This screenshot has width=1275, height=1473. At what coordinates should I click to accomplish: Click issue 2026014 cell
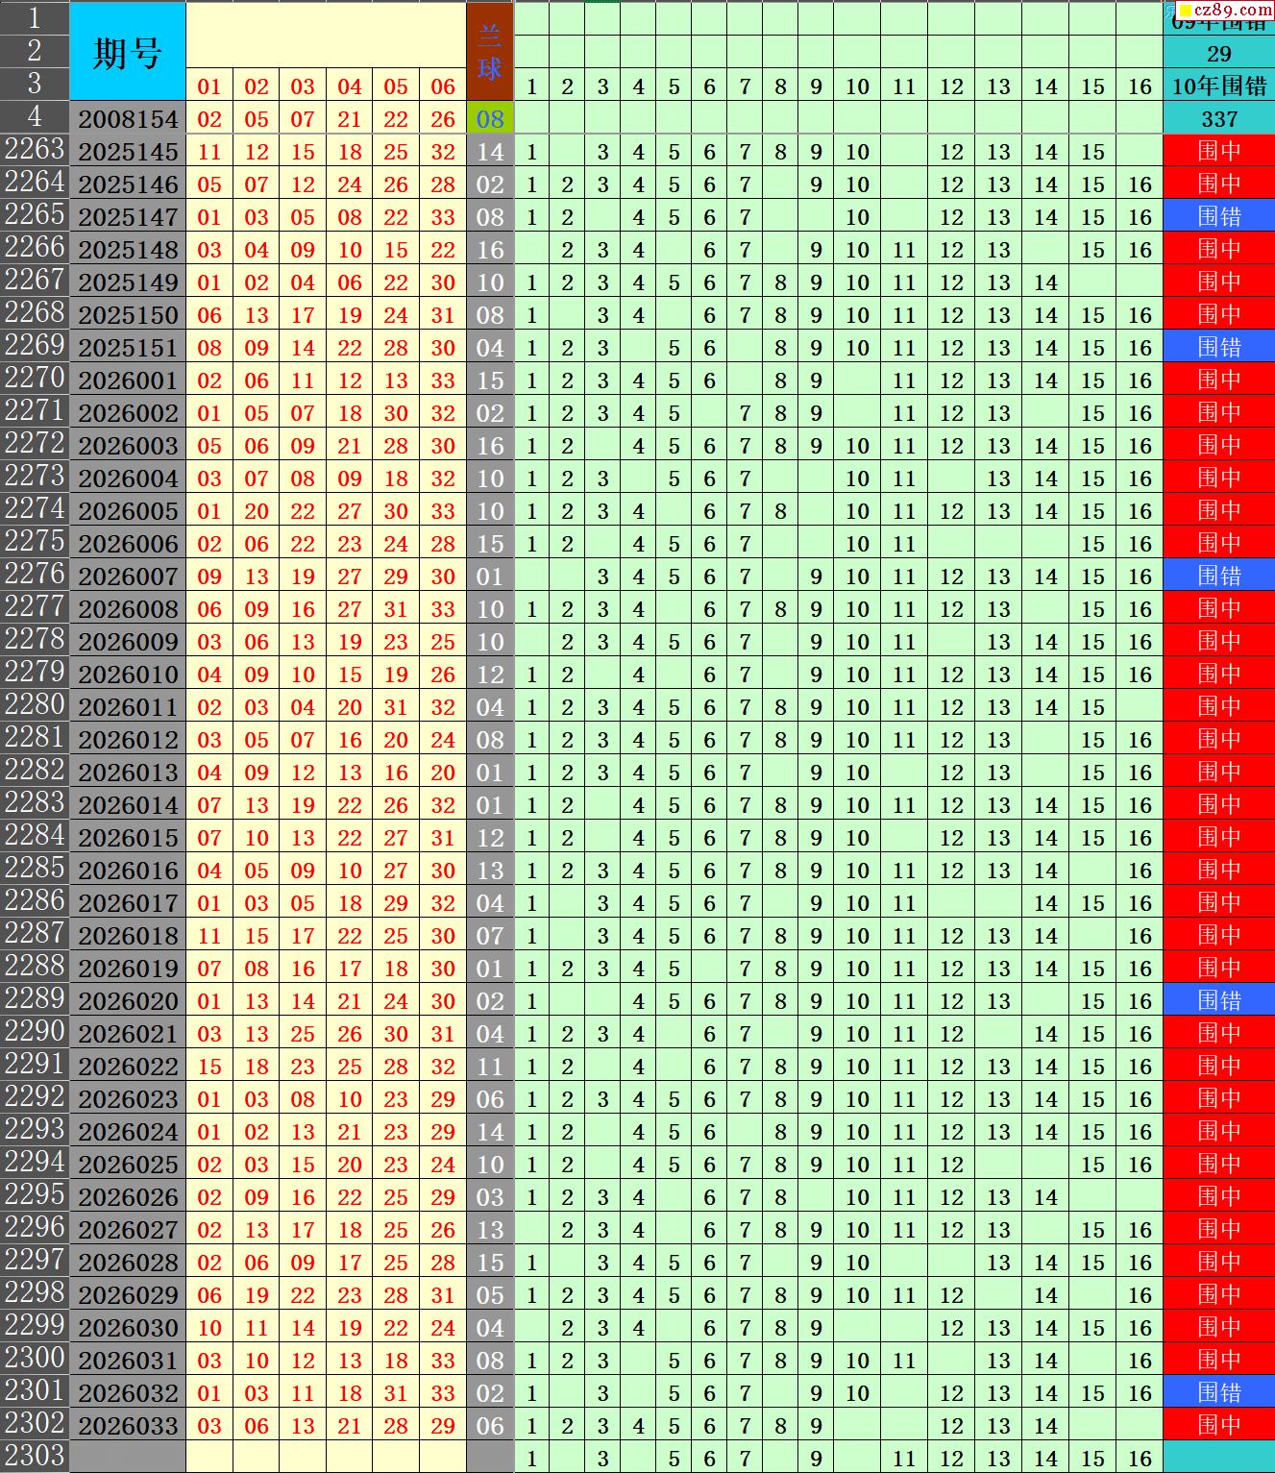point(128,804)
